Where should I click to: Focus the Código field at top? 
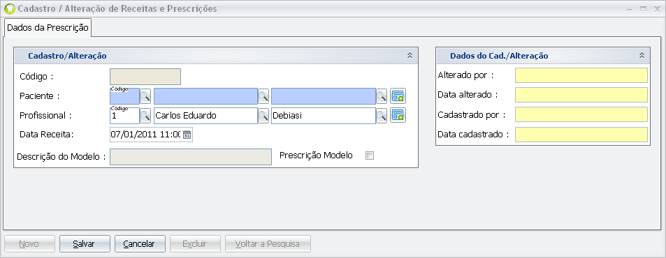[145, 77]
